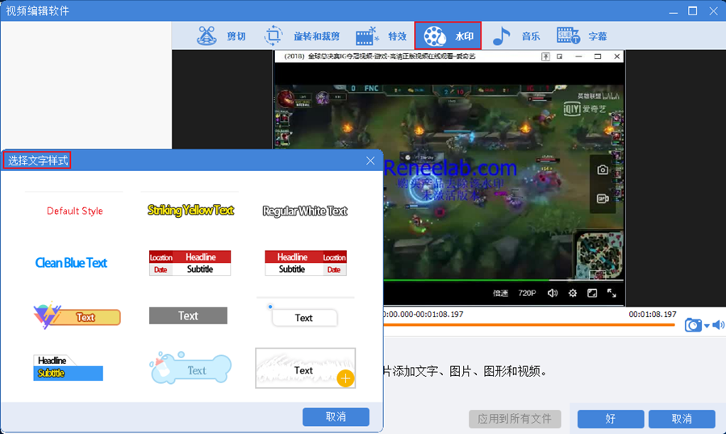This screenshot has width=726, height=434.
Task: Open the 旋转和裁剪 rotate and crop tab
Action: 302,35
